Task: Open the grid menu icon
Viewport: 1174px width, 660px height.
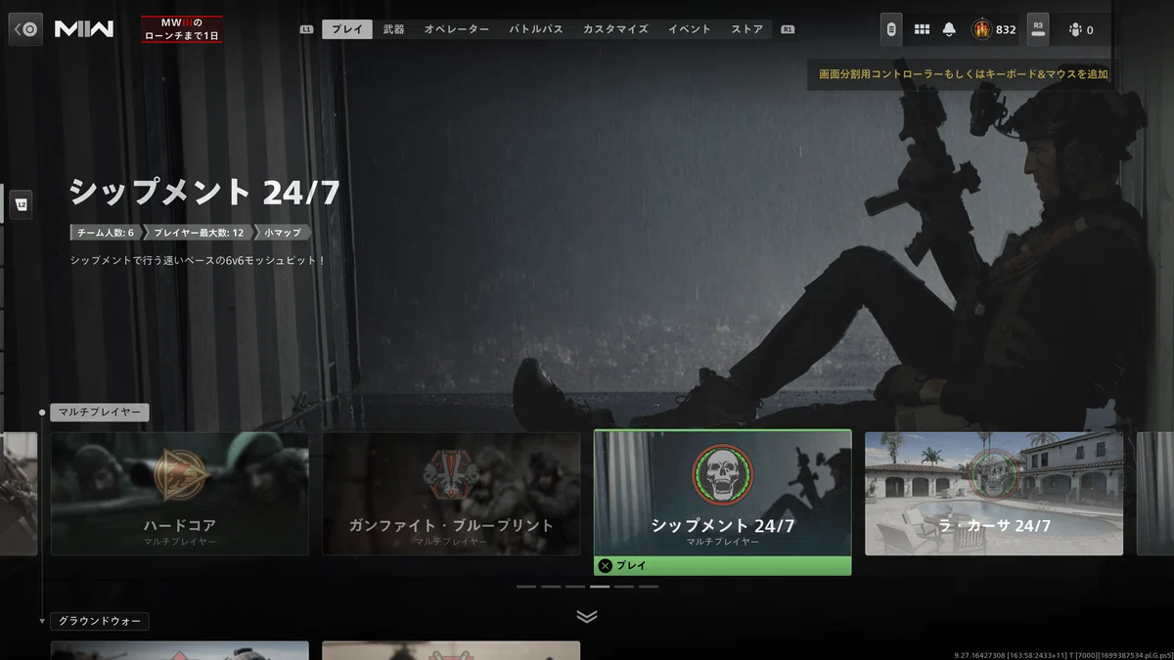Action: (922, 29)
